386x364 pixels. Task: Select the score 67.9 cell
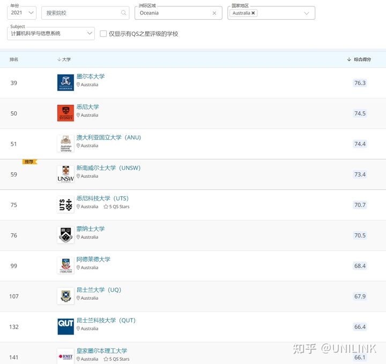(360, 297)
